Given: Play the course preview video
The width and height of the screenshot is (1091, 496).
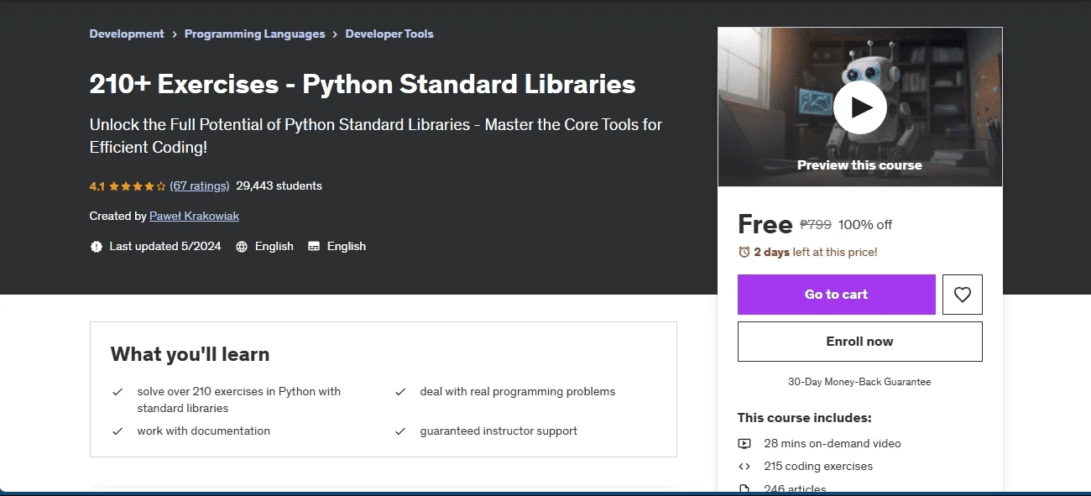Looking at the screenshot, I should click(x=859, y=107).
